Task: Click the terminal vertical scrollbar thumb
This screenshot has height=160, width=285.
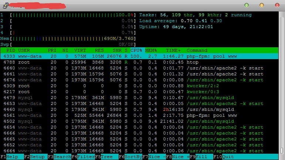Action: click(282, 150)
